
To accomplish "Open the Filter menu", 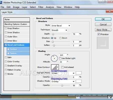I will point(41,7).
